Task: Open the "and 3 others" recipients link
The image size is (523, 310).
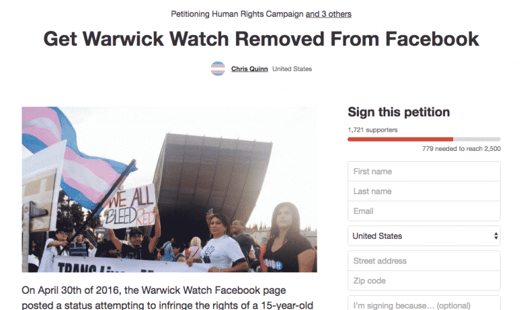Action: [328, 14]
